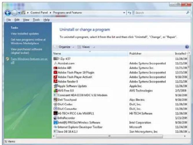Open Get new programs online at Windows Marketplace
The image size is (193, 145).
pyautogui.click(x=28, y=41)
